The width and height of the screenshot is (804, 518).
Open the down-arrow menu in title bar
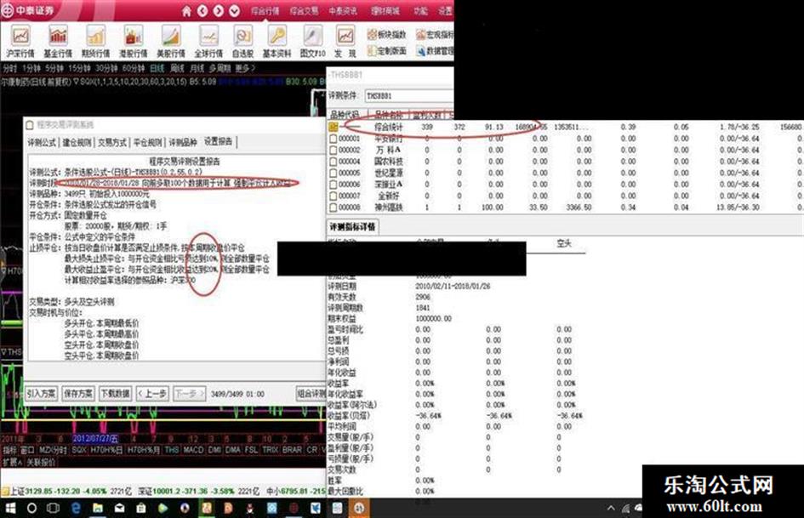(234, 11)
